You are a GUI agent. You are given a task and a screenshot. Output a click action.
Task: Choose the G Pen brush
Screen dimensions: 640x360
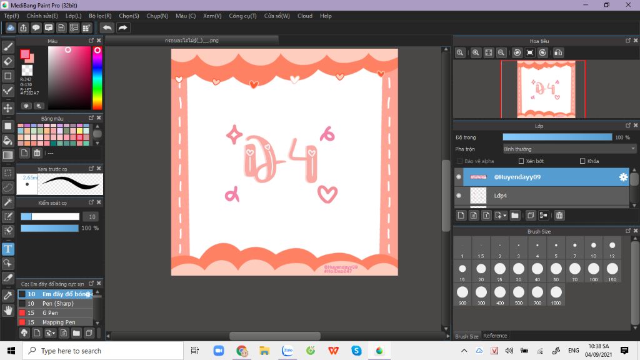(x=55, y=313)
